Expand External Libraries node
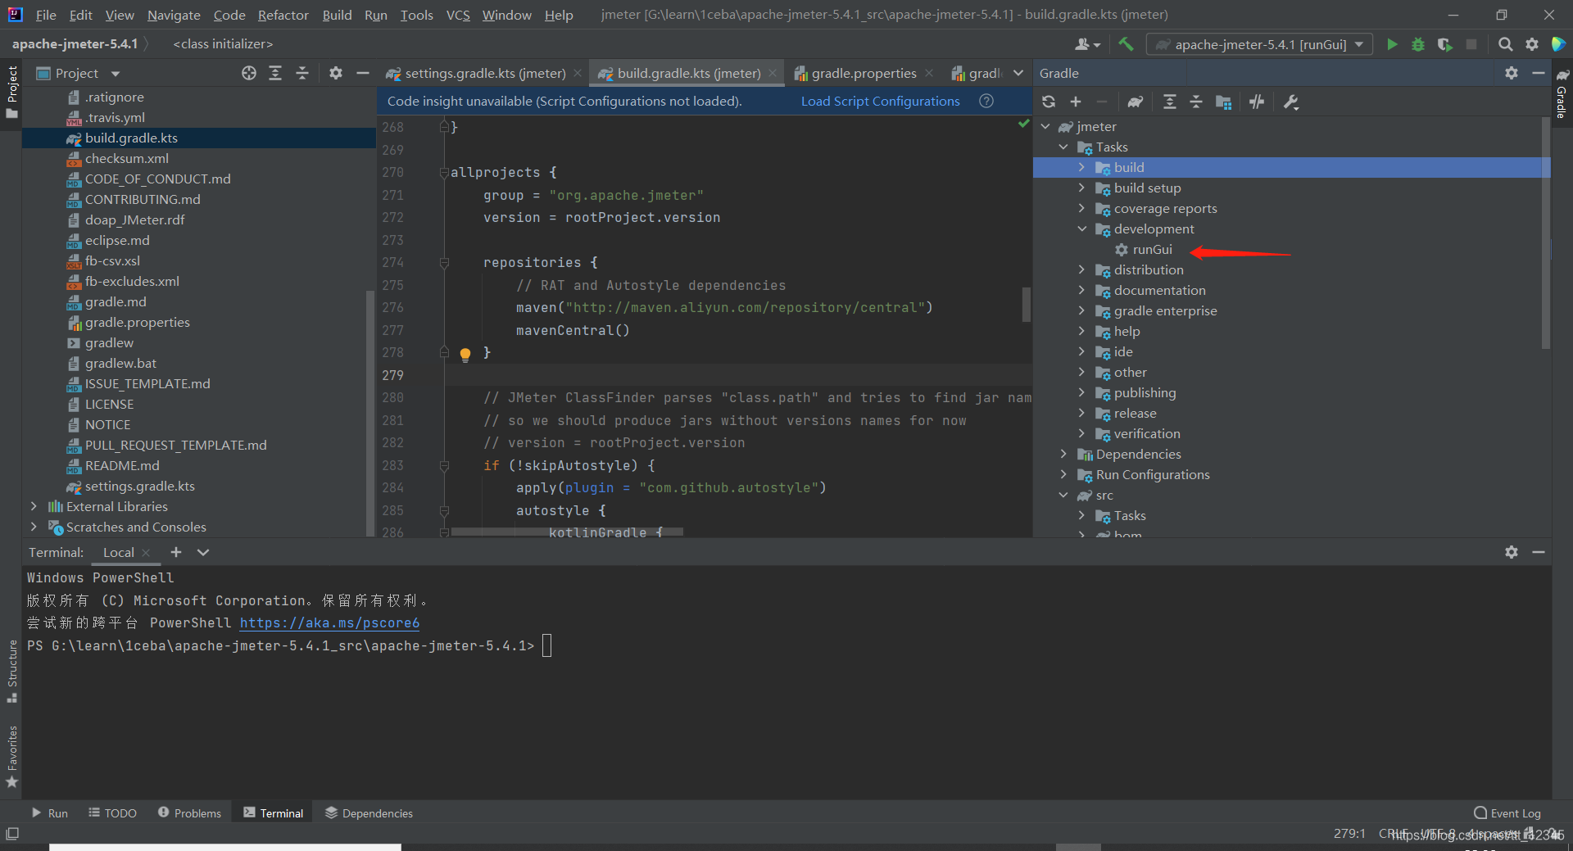The height and width of the screenshot is (851, 1573). (x=34, y=506)
